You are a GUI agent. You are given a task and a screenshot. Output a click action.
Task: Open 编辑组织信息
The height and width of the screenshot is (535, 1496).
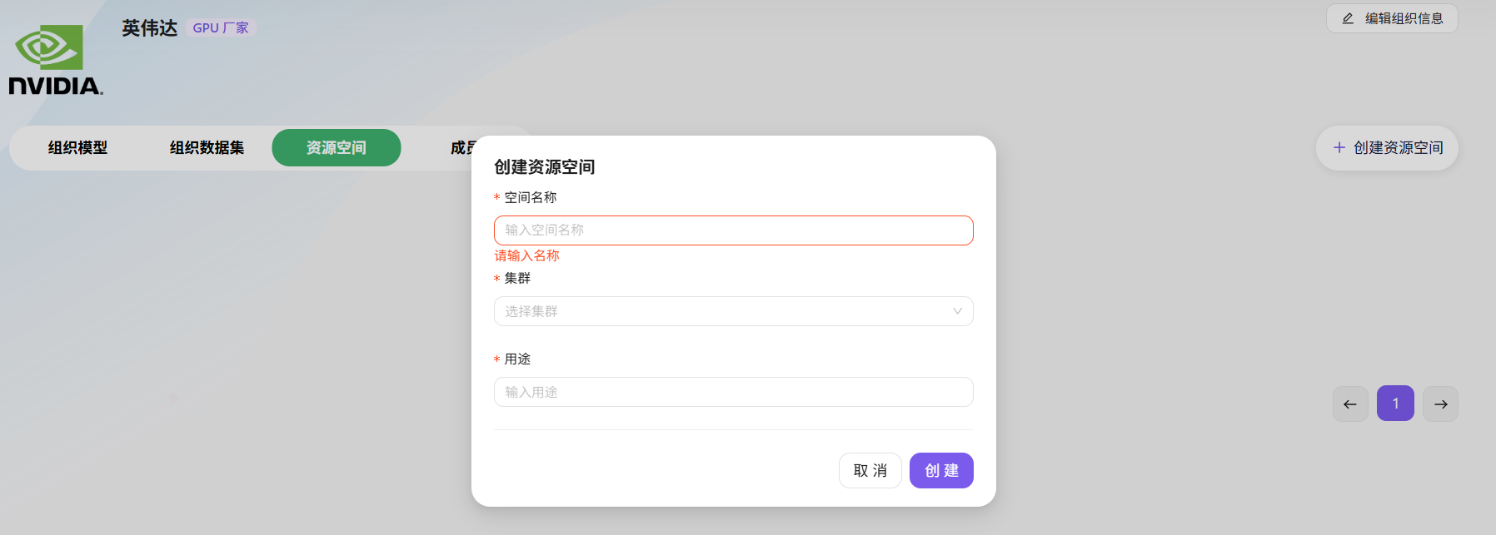click(x=1391, y=17)
